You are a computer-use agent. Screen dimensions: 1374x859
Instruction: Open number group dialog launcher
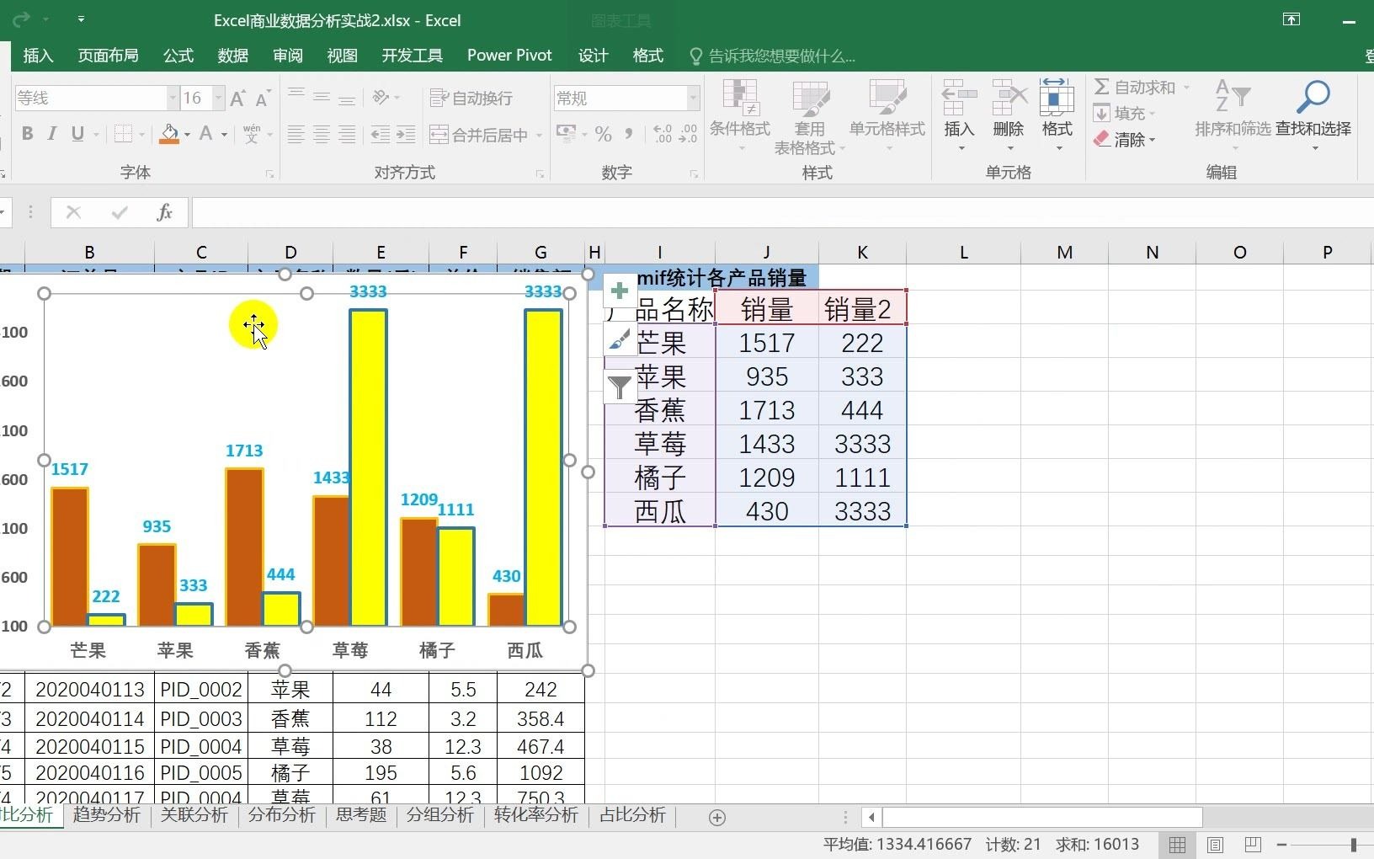694,174
